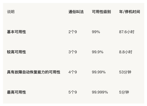Select the 99.999% availability cell
Image resolution: width=147 pixels, height=106 pixels.
100,92
